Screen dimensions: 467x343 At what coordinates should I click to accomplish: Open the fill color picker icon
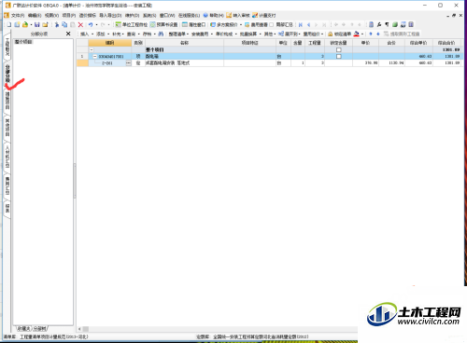pos(357,34)
